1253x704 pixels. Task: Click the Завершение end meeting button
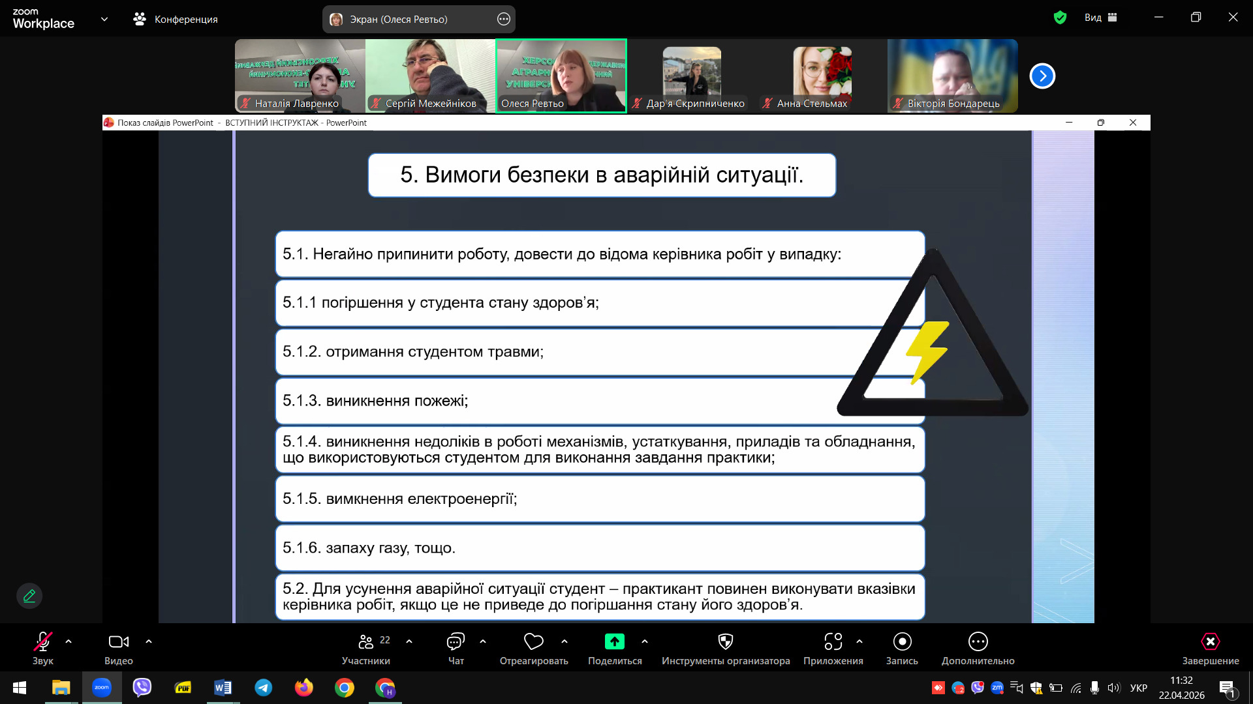(x=1210, y=642)
